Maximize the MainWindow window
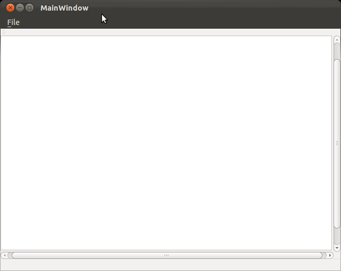 29,8
